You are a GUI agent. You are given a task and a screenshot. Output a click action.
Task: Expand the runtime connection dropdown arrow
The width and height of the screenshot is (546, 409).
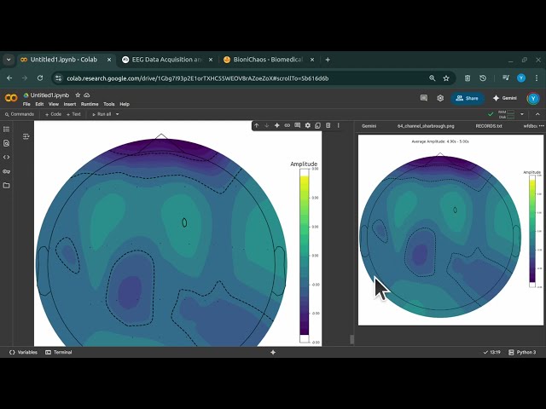(521, 114)
